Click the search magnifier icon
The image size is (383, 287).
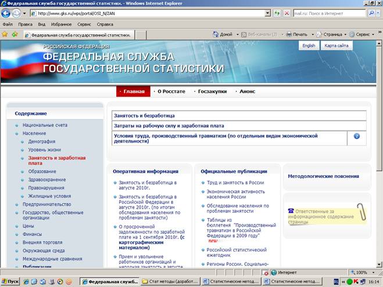click(372, 13)
